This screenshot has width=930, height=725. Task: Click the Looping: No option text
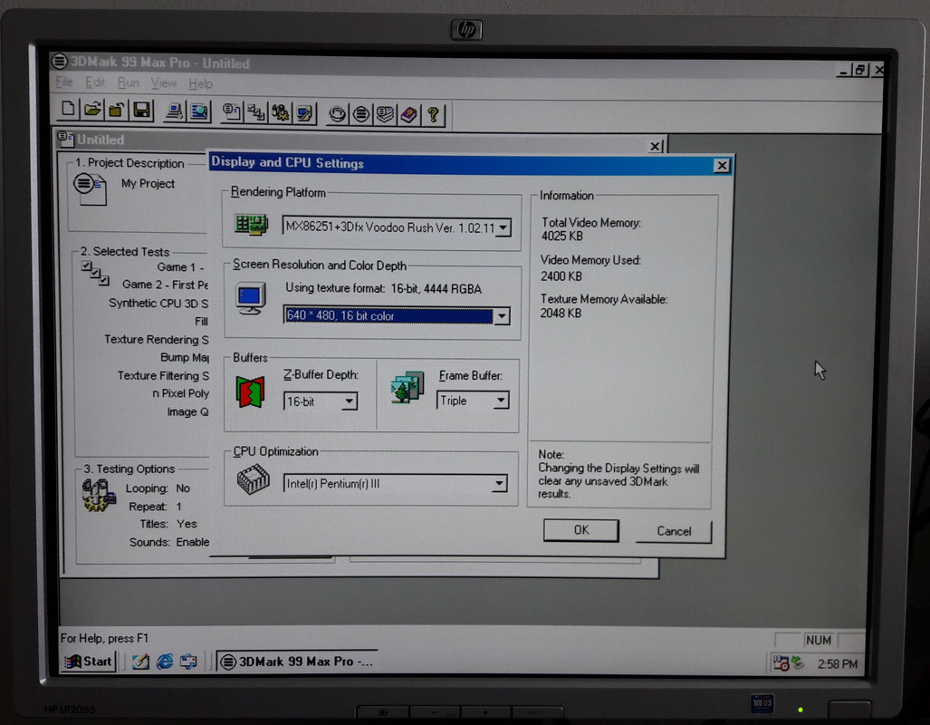[x=158, y=488]
